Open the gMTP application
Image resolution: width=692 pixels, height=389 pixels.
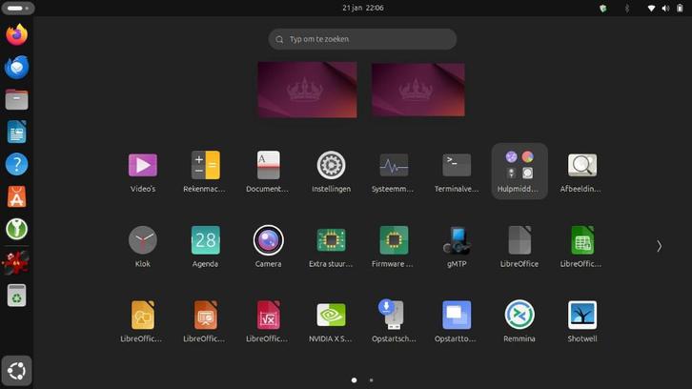(457, 240)
